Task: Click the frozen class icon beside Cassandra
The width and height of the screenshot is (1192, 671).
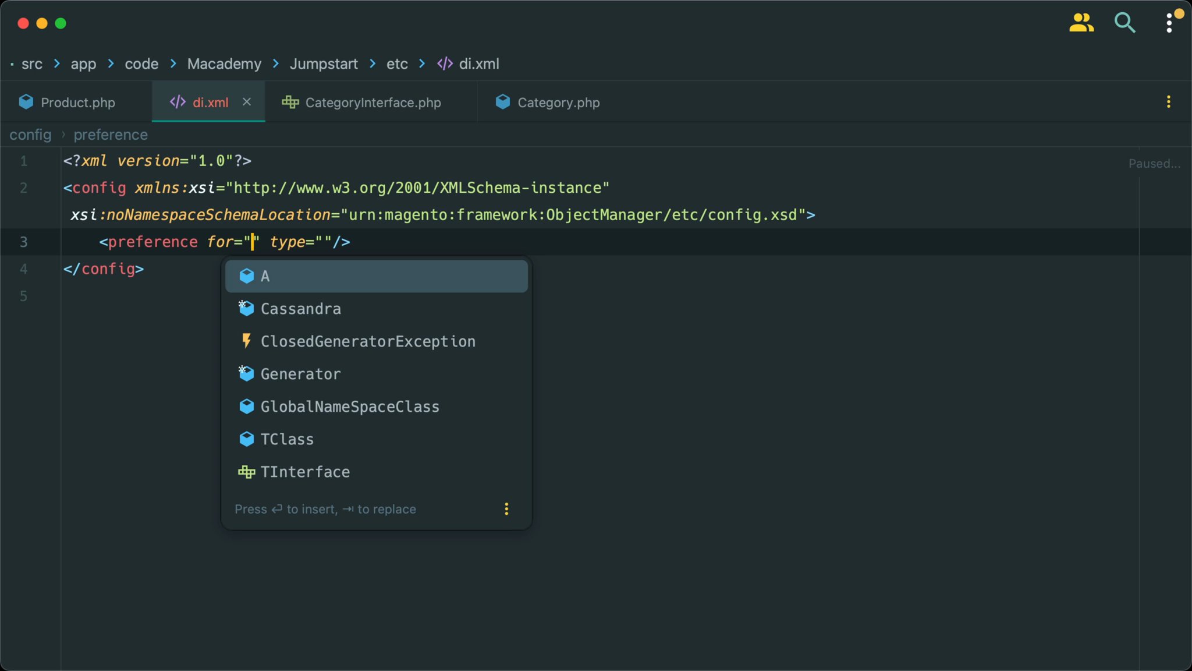Action: pos(246,308)
